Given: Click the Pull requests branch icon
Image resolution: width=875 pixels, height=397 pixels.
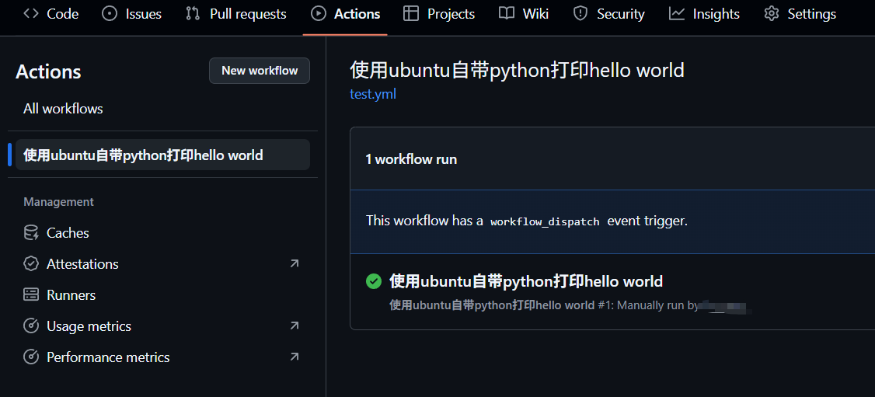Looking at the screenshot, I should pos(193,14).
